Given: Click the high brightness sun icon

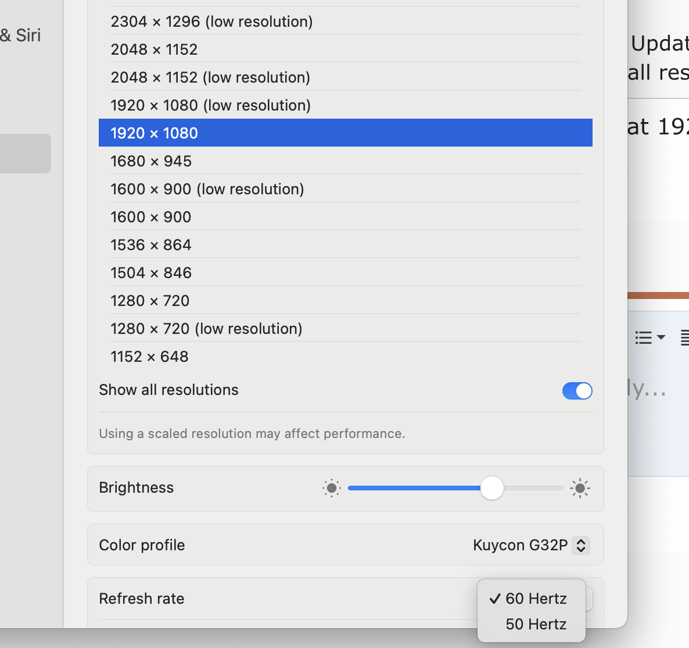Looking at the screenshot, I should tap(580, 488).
